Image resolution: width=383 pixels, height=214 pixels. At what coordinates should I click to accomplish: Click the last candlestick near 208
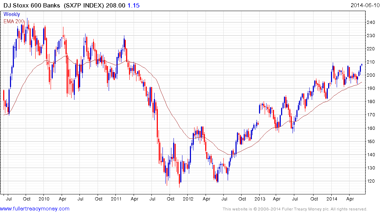click(x=362, y=65)
